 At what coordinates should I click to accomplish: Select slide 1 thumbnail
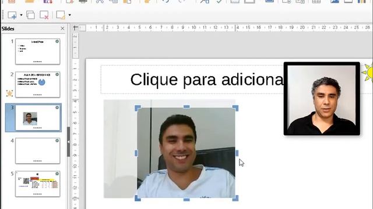click(37, 52)
